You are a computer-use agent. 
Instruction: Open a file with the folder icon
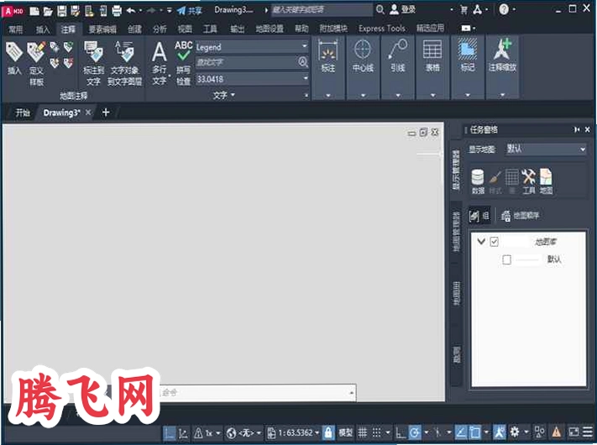(48, 11)
